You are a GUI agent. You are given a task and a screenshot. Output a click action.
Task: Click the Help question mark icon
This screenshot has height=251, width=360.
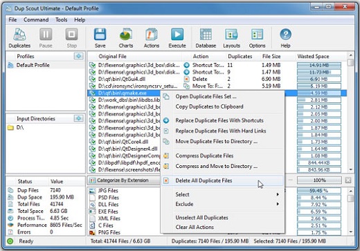(x=285, y=35)
